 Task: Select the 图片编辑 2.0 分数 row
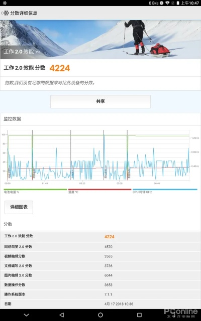[100, 275]
